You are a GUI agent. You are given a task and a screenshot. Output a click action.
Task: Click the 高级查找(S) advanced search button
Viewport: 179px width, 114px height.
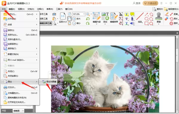tap(171, 9)
